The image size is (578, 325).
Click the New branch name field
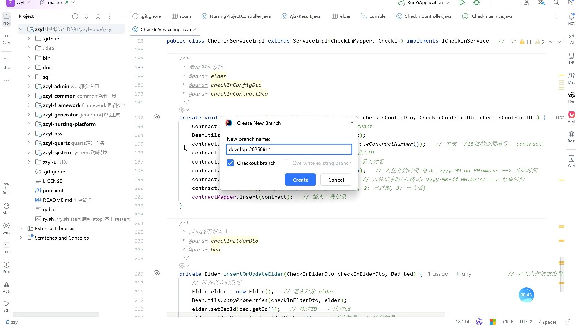click(x=289, y=149)
